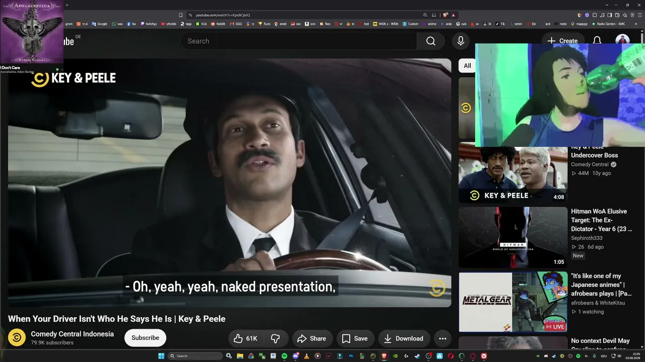Open VLC media player from the taskbar
This screenshot has height=362, width=645.
coord(306,356)
